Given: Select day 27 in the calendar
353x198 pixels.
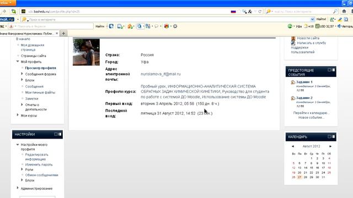Looking at the screenshot, I should (x=299, y=177).
